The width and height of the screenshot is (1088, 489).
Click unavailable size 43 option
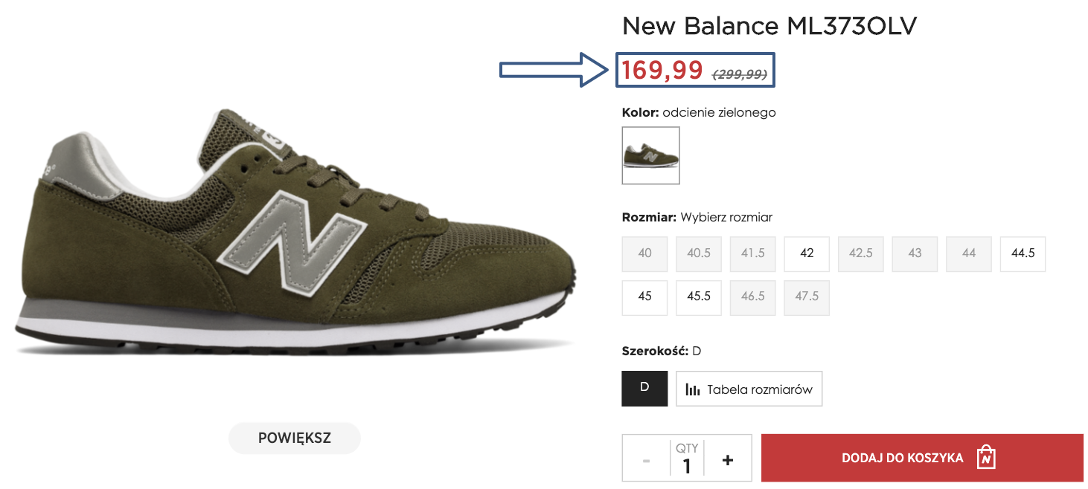(915, 253)
